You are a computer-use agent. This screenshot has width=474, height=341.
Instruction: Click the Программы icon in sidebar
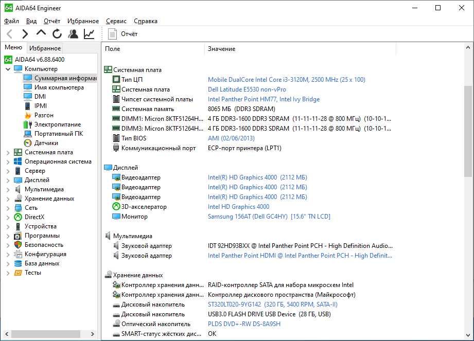(x=18, y=236)
